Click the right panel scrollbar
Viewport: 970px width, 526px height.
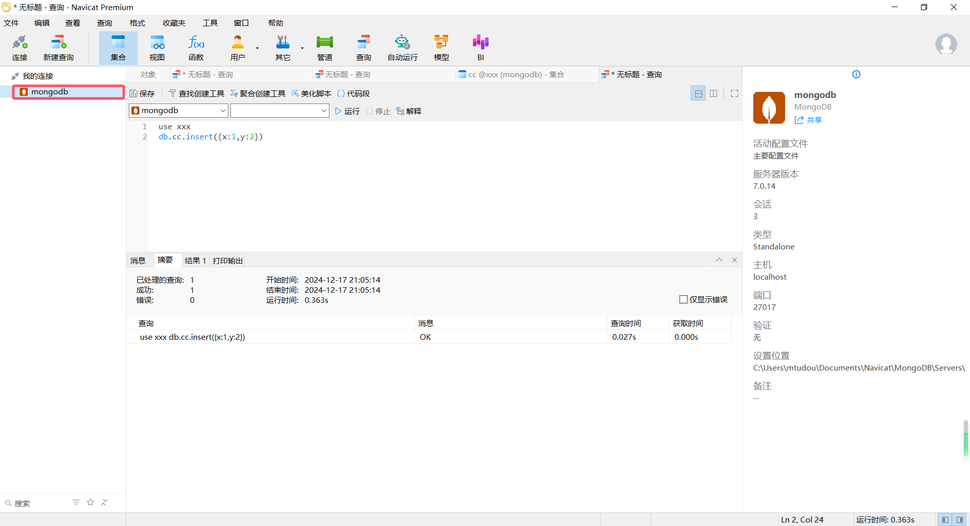tap(965, 438)
